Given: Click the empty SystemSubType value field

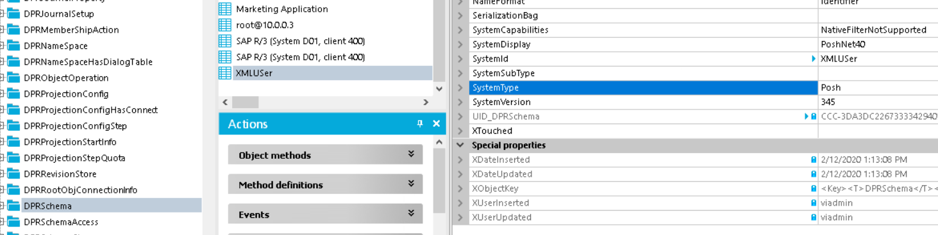Looking at the screenshot, I should coord(878,73).
